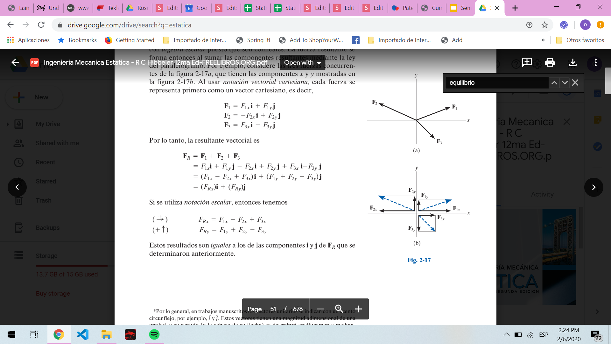Expand the Open with dropdown
611x344 pixels.
tap(302, 63)
